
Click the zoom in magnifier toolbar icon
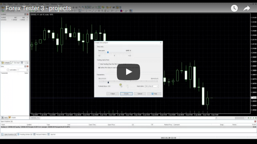(x=80, y=7)
